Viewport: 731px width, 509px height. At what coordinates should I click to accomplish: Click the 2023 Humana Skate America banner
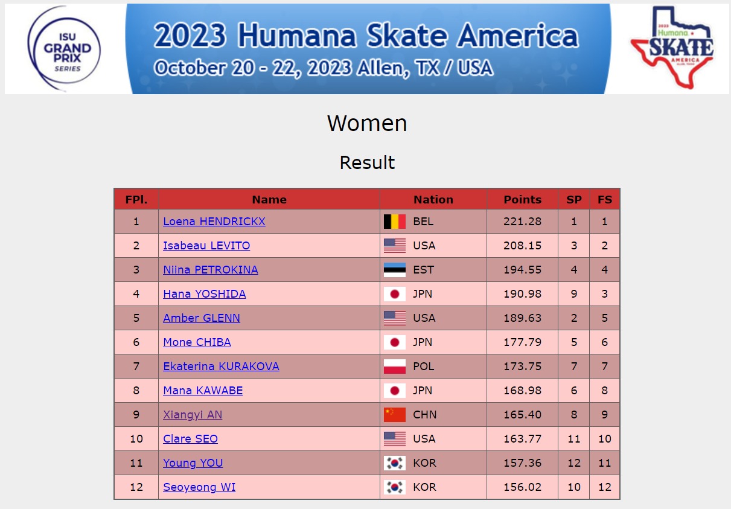tap(368, 48)
